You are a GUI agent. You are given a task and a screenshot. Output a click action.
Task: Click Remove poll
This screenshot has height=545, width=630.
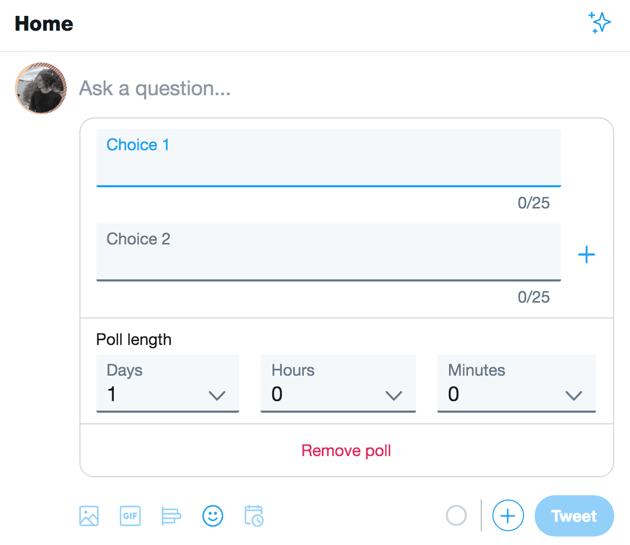point(346,450)
